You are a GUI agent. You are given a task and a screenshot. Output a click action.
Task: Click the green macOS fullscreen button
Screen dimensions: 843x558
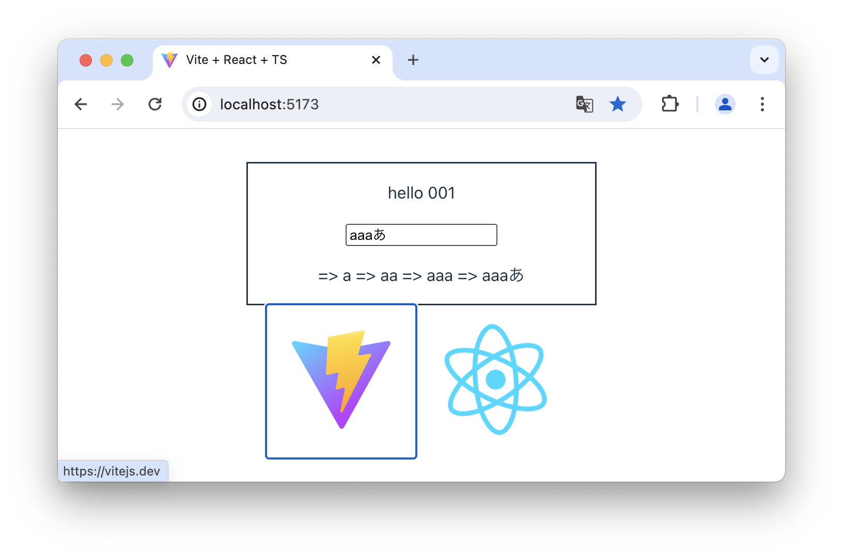pos(127,60)
